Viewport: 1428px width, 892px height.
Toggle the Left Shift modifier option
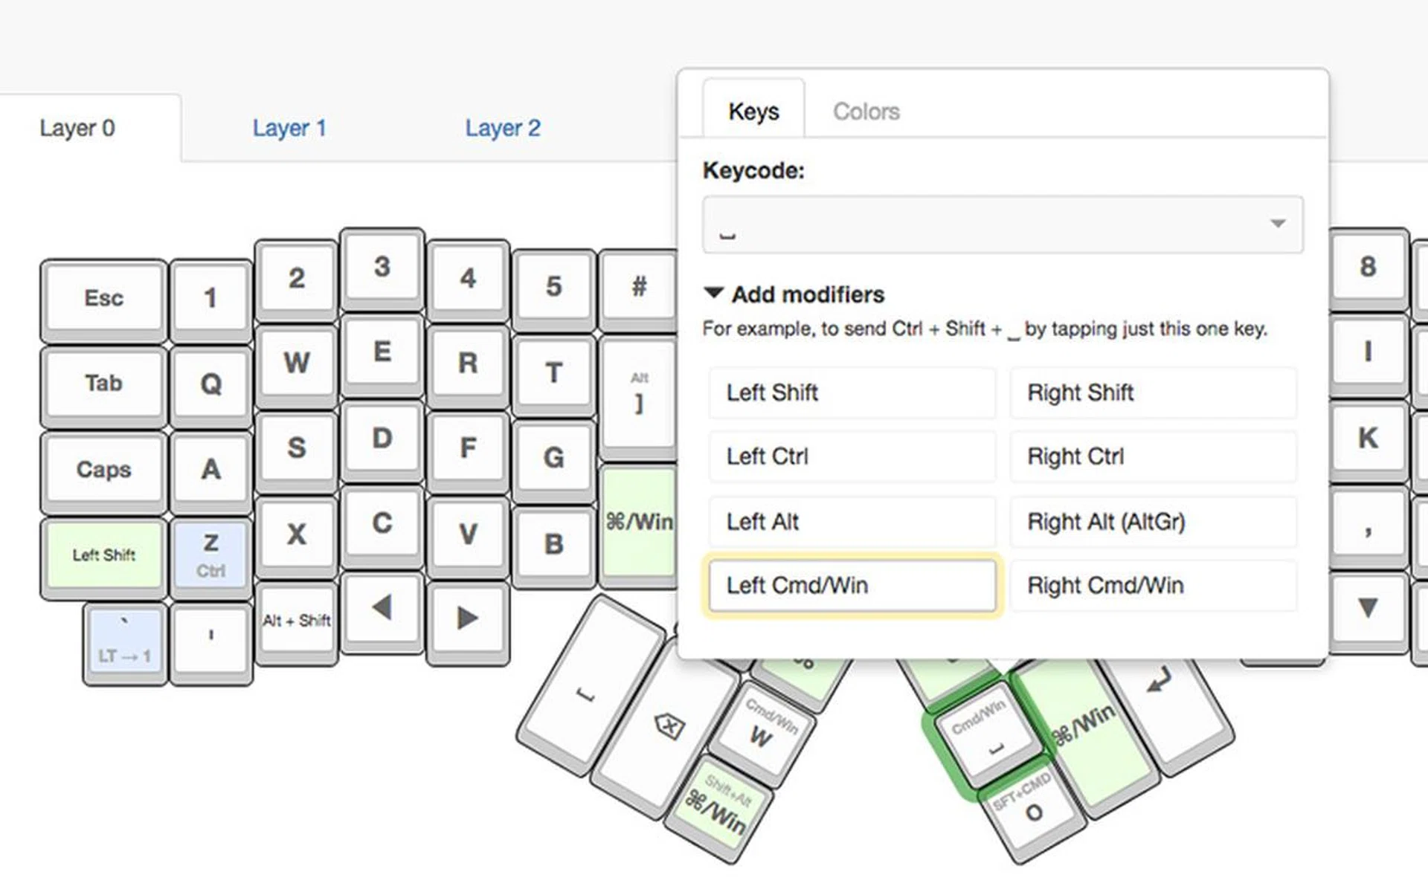click(852, 392)
